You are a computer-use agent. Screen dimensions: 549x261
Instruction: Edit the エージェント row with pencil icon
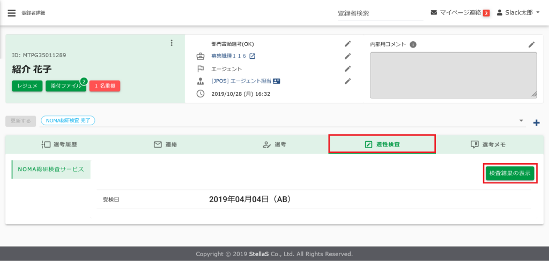click(347, 68)
